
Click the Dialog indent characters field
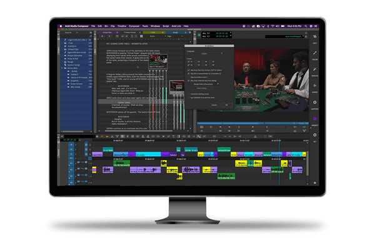217,84
